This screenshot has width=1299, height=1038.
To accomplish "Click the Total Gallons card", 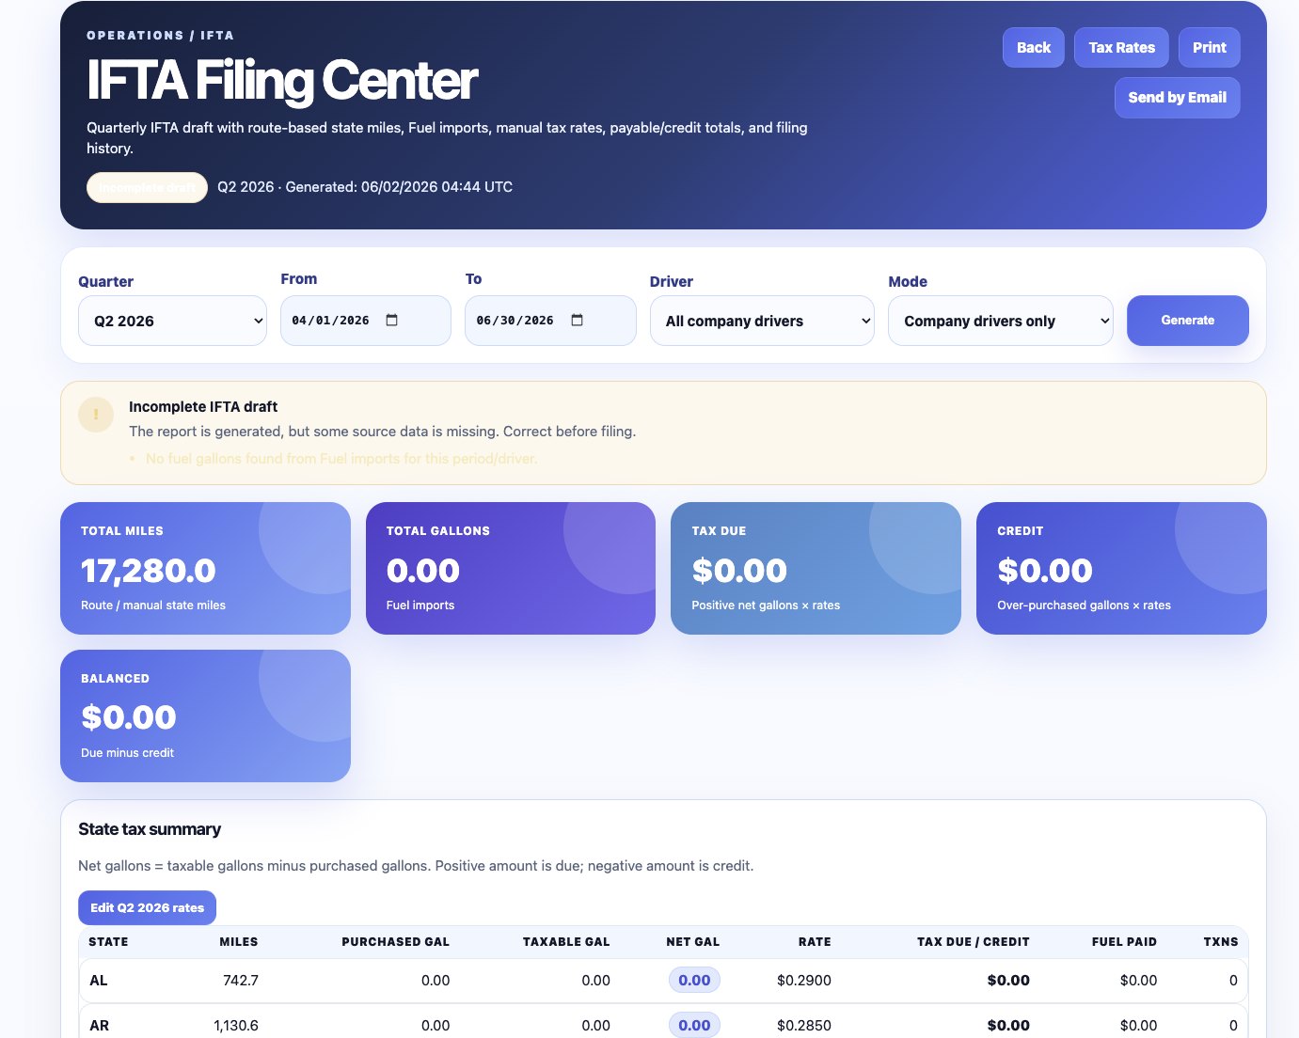I will [510, 568].
